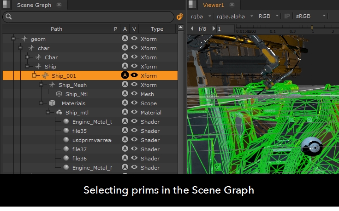Expand the Char tree node

coord(27,57)
